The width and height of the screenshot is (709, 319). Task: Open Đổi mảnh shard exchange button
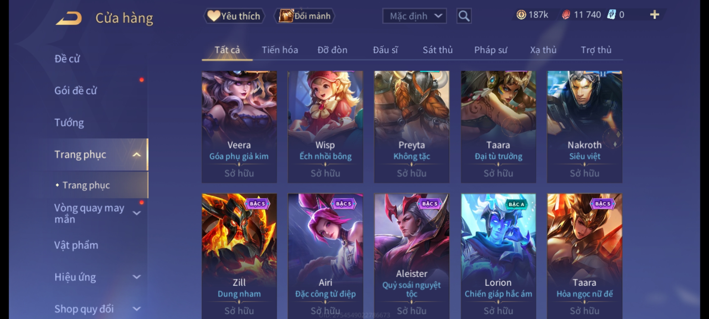(x=304, y=16)
